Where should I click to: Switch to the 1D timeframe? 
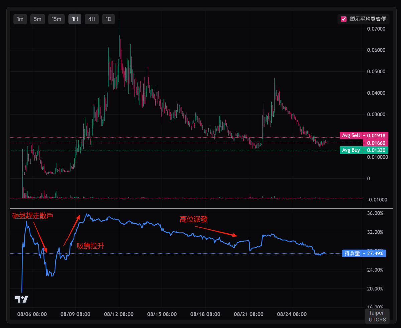(x=108, y=19)
